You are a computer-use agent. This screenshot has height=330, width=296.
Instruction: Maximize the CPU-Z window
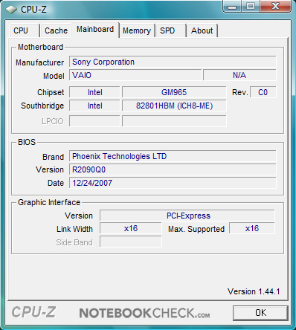click(x=251, y=7)
